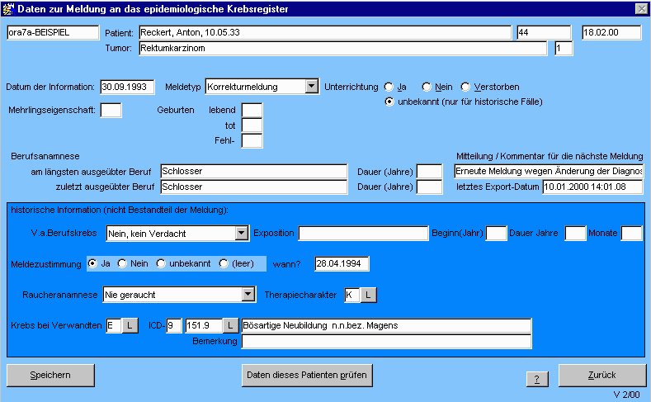Set Meldezustimmung to 'Nein'

[123, 264]
